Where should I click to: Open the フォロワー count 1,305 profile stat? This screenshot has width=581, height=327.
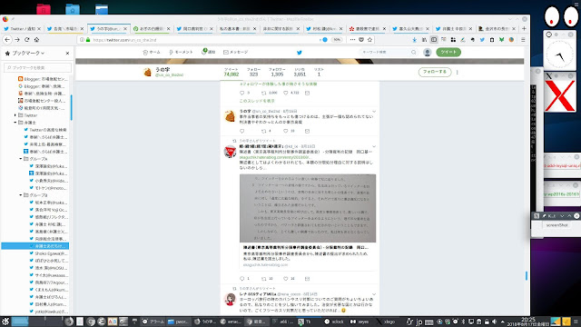pyautogui.click(x=277, y=72)
